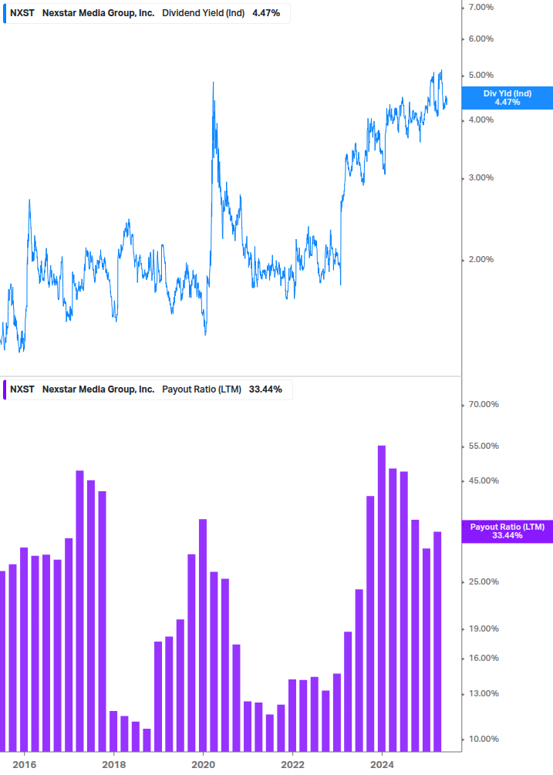
Task: Click the 16.00% payout ratio axis label
Action: click(x=484, y=658)
